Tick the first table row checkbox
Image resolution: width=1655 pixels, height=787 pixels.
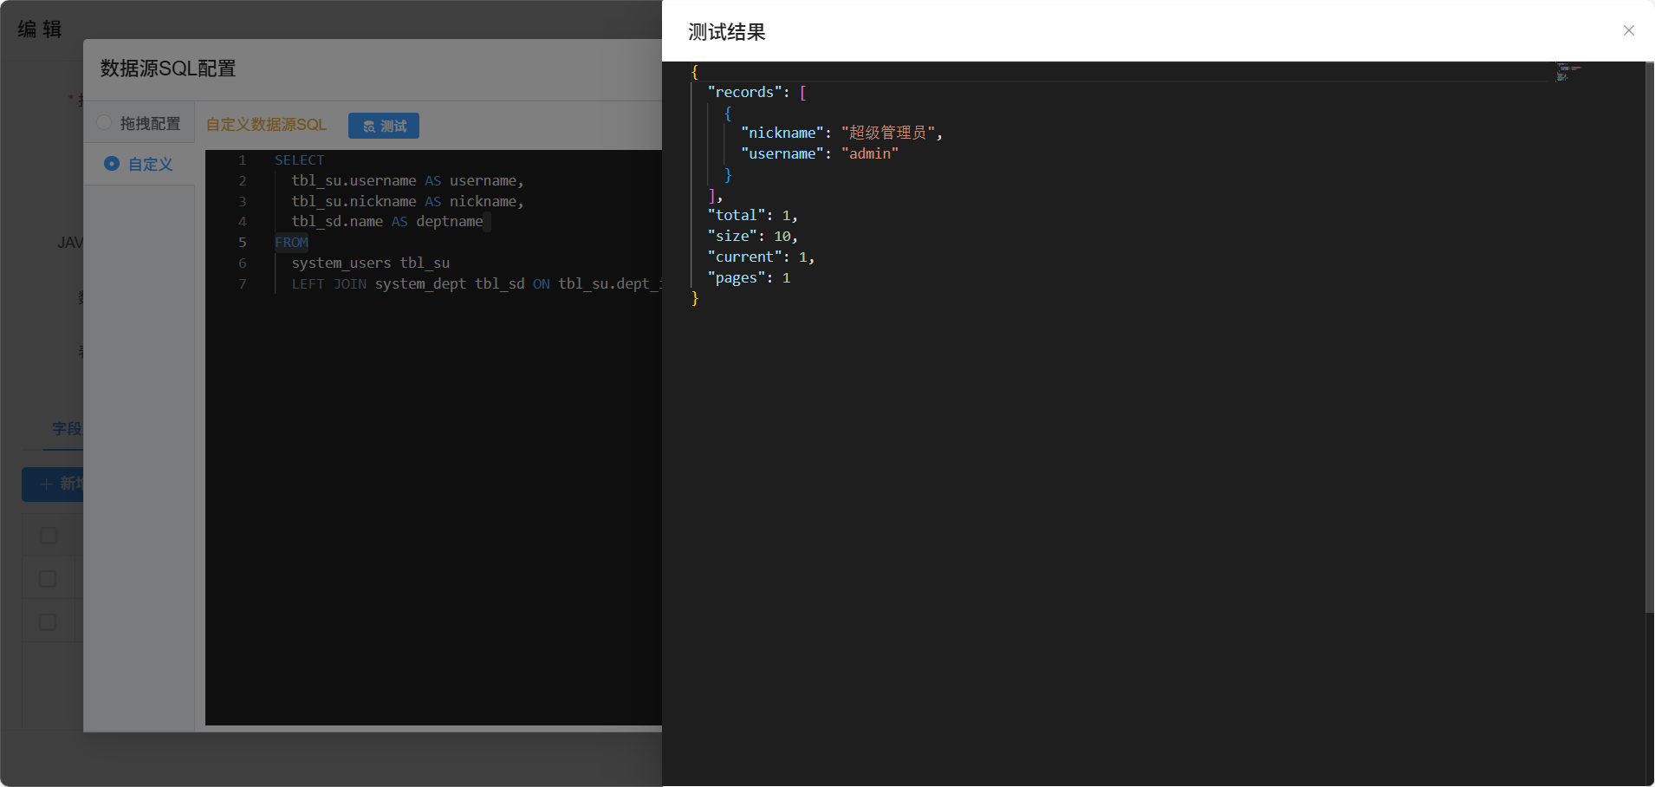coord(49,536)
